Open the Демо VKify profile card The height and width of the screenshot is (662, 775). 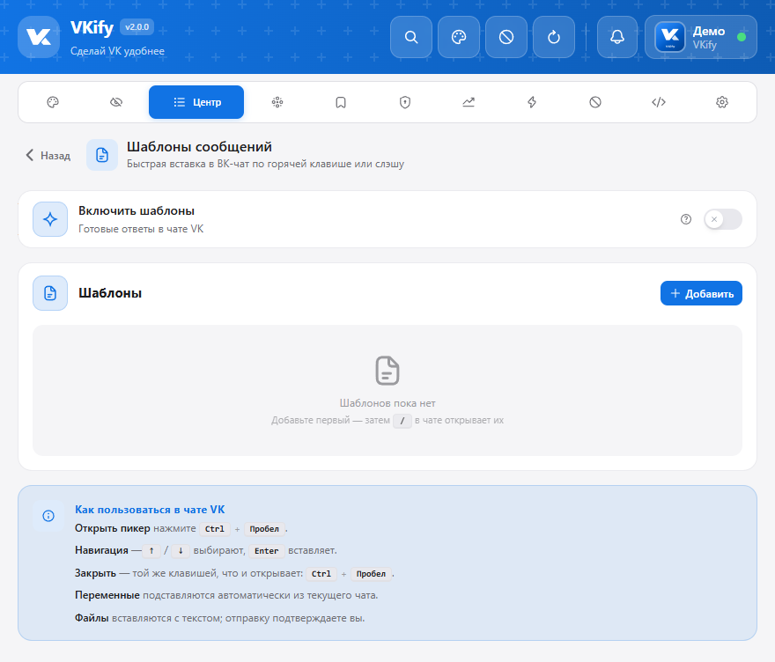coord(700,37)
